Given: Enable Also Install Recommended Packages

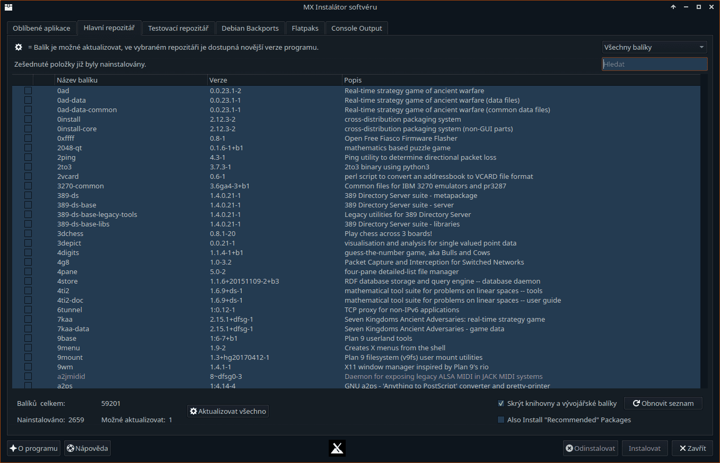Looking at the screenshot, I should [501, 420].
